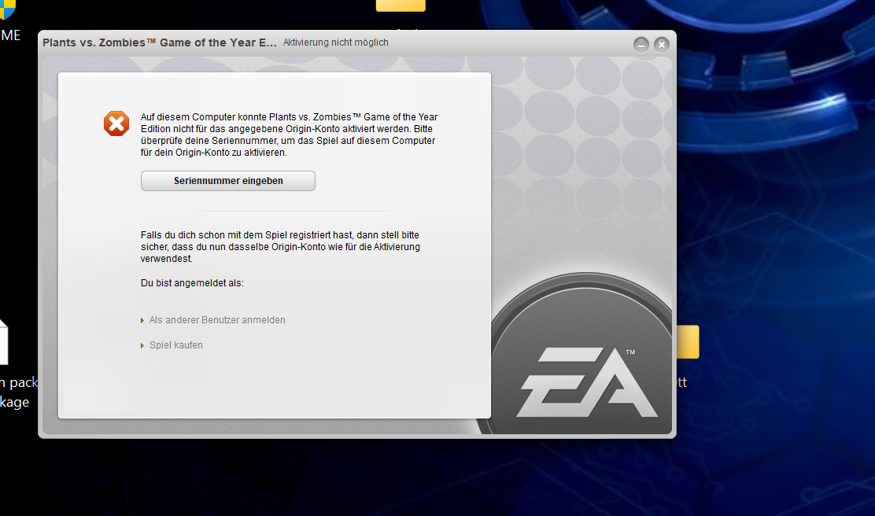Select yellow folder right of the EA dialog
This screenshot has height=516, width=875.
(687, 342)
